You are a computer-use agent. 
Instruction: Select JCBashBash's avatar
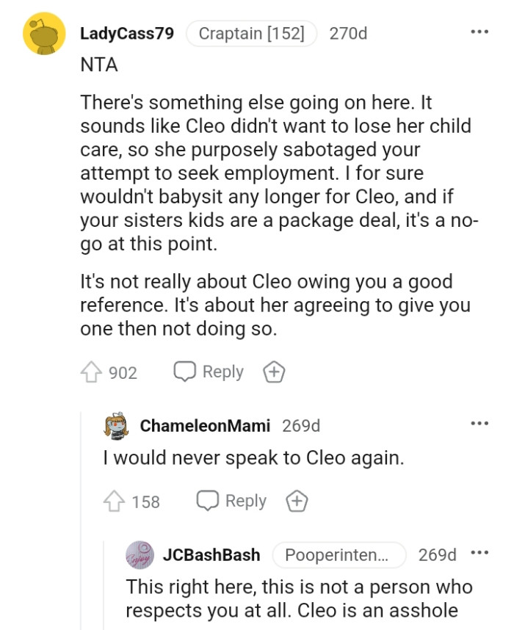coord(140,555)
